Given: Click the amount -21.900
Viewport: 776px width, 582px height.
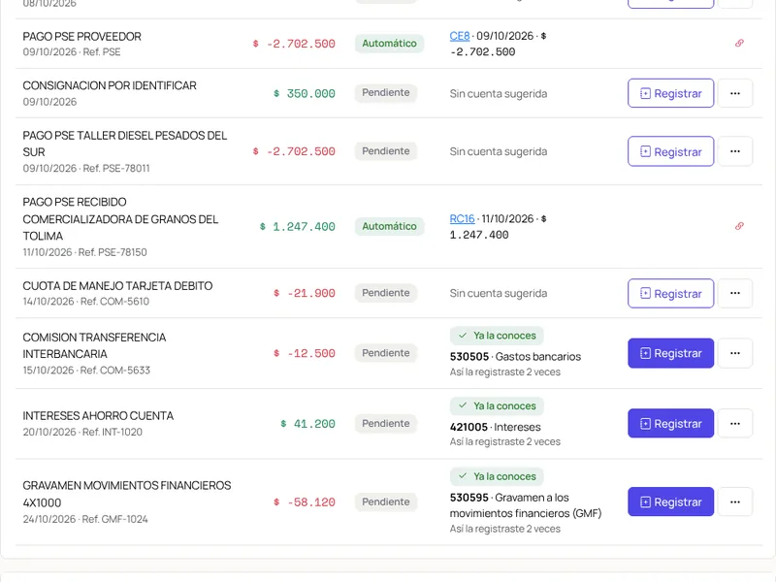Looking at the screenshot, I should pos(305,294).
